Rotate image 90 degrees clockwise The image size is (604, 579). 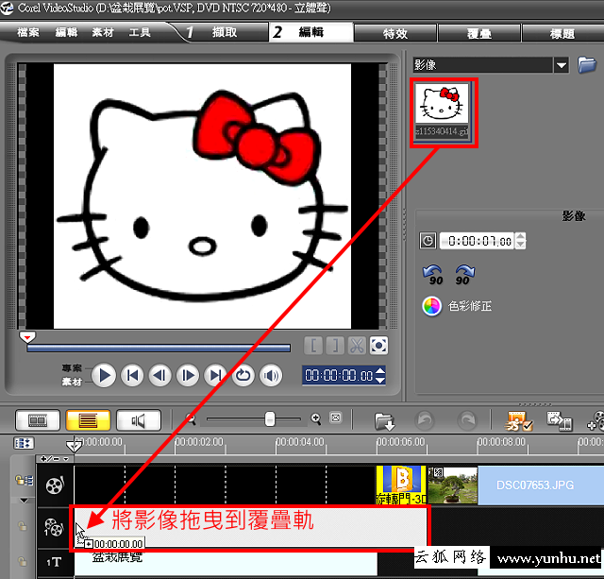pos(465,275)
